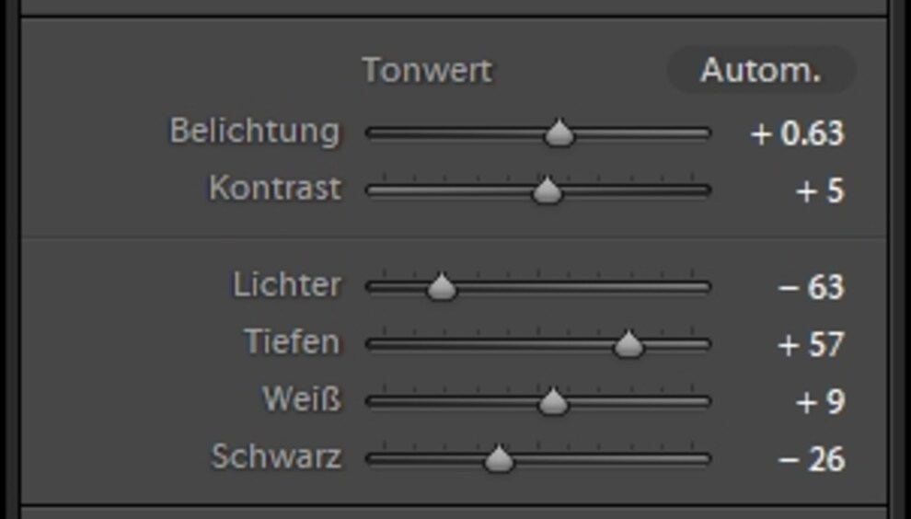The width and height of the screenshot is (911, 519).
Task: Click the Weiß label
Action: pos(302,399)
